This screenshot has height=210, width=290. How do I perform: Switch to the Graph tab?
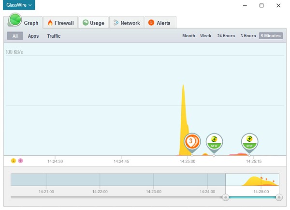[24, 22]
